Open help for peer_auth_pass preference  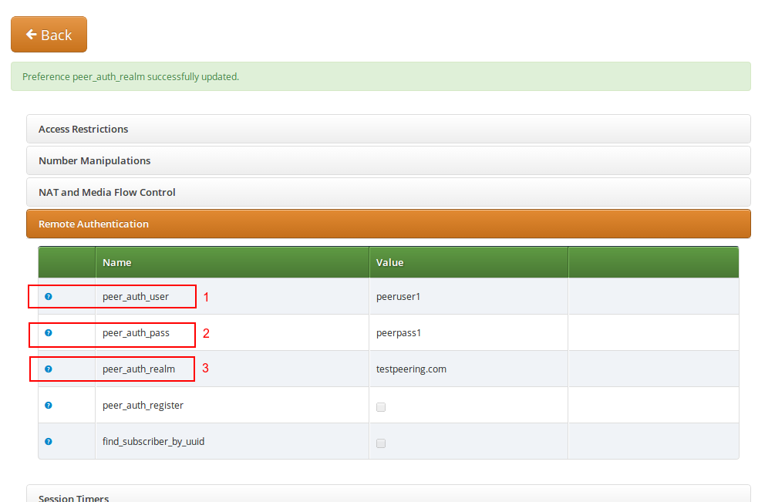[49, 332]
